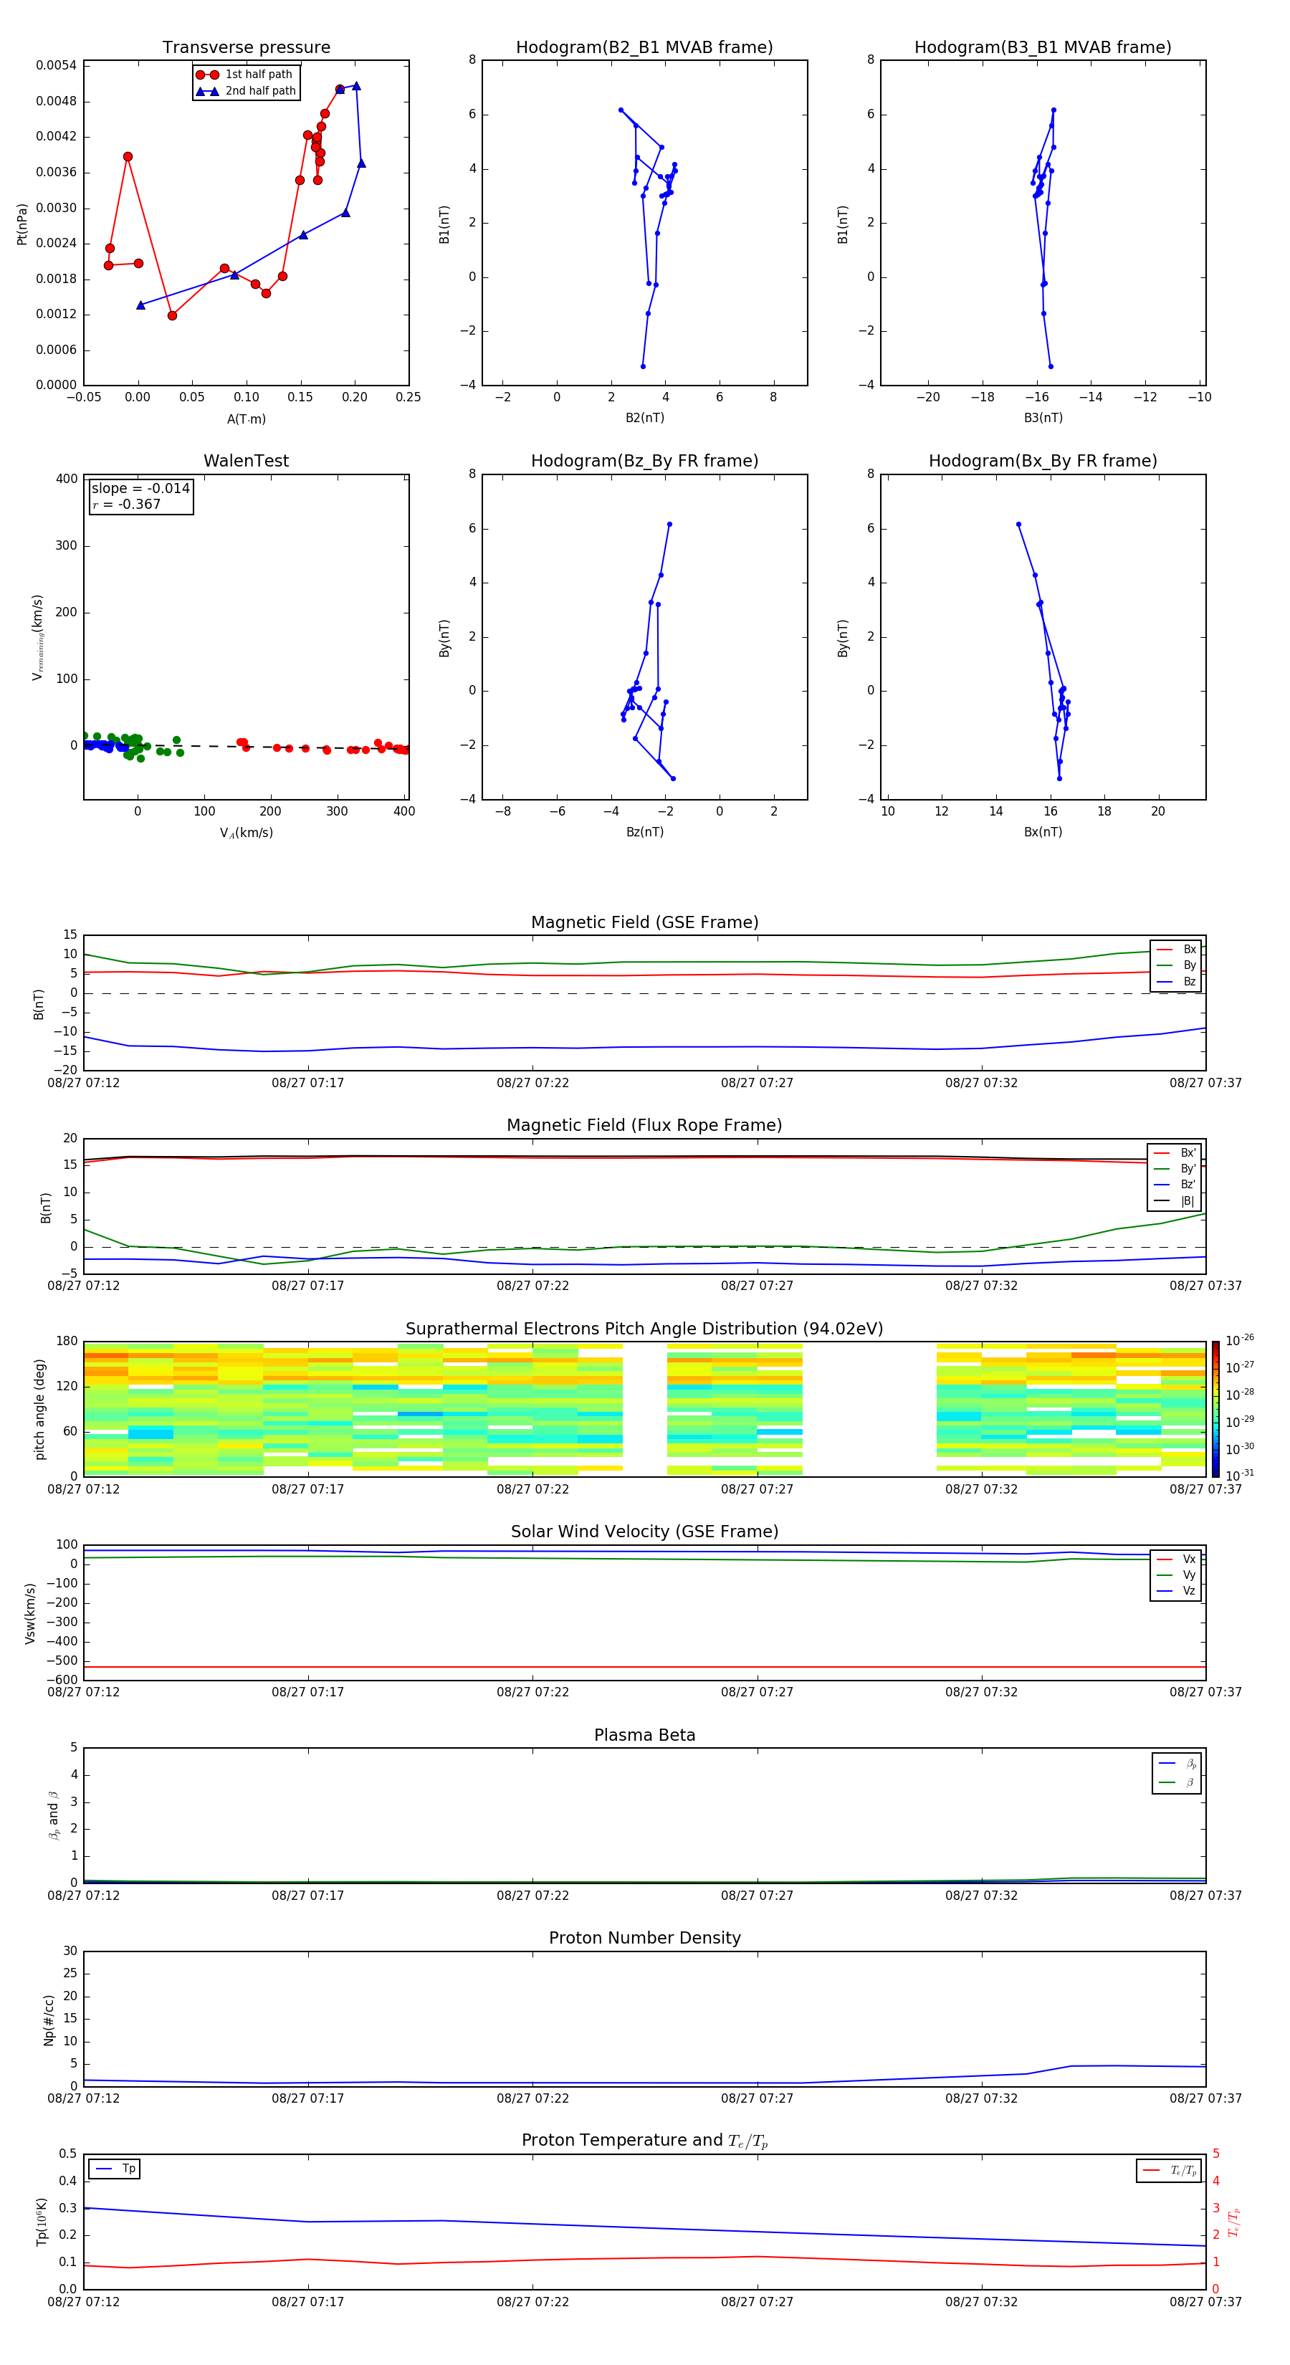1290x2365 pixels.
Task: Select the Vy legend entry
Action: click(1176, 1575)
